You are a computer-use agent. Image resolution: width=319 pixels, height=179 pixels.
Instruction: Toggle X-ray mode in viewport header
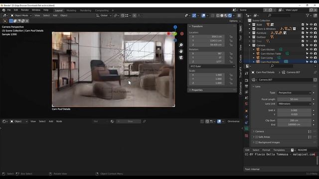[213, 15]
